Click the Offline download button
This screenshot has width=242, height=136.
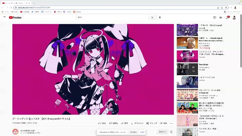pyautogui.click(x=137, y=123)
